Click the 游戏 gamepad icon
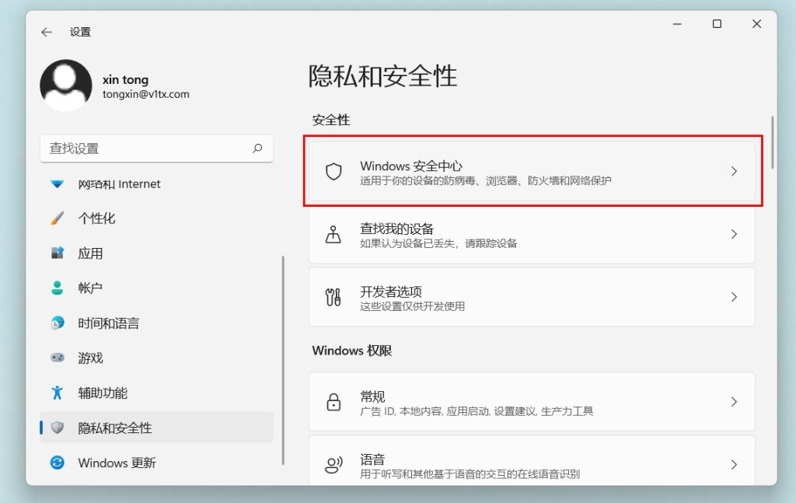The image size is (796, 503). click(x=58, y=358)
